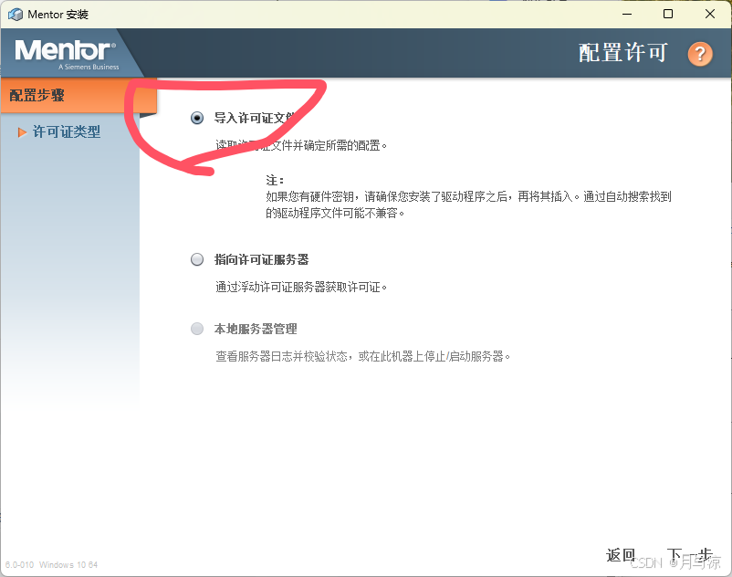Select the 本地服务器管理 radio option

tap(197, 329)
